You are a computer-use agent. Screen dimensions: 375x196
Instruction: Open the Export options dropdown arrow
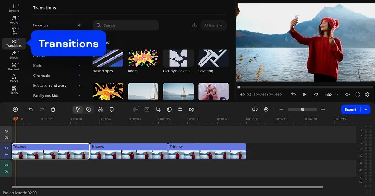[366, 109]
